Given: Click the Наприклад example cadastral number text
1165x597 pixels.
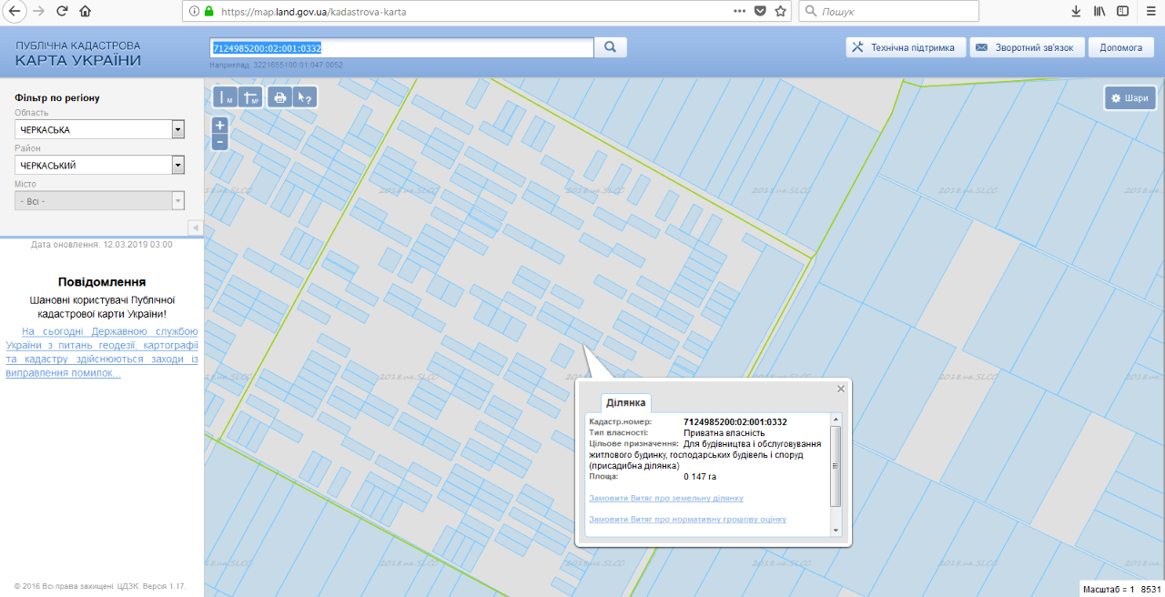Looking at the screenshot, I should point(276,66).
